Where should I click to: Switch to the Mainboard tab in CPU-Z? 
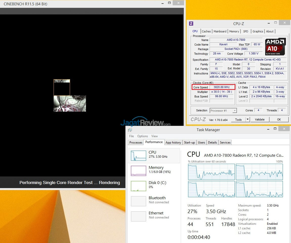coord(220,31)
